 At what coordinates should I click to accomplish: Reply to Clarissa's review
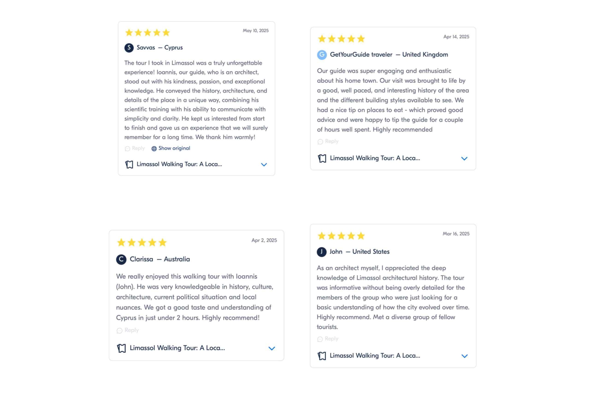128,331
